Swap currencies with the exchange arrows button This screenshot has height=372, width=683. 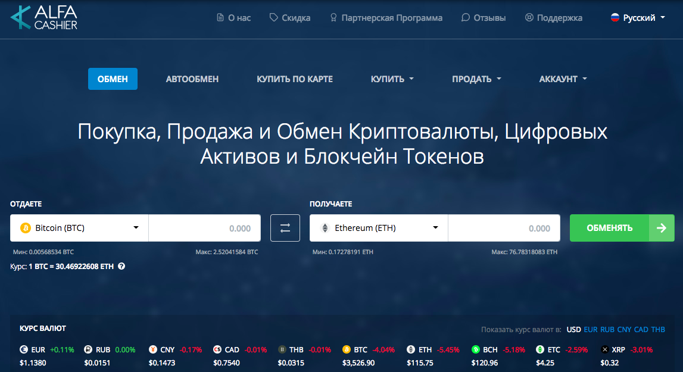pos(285,228)
